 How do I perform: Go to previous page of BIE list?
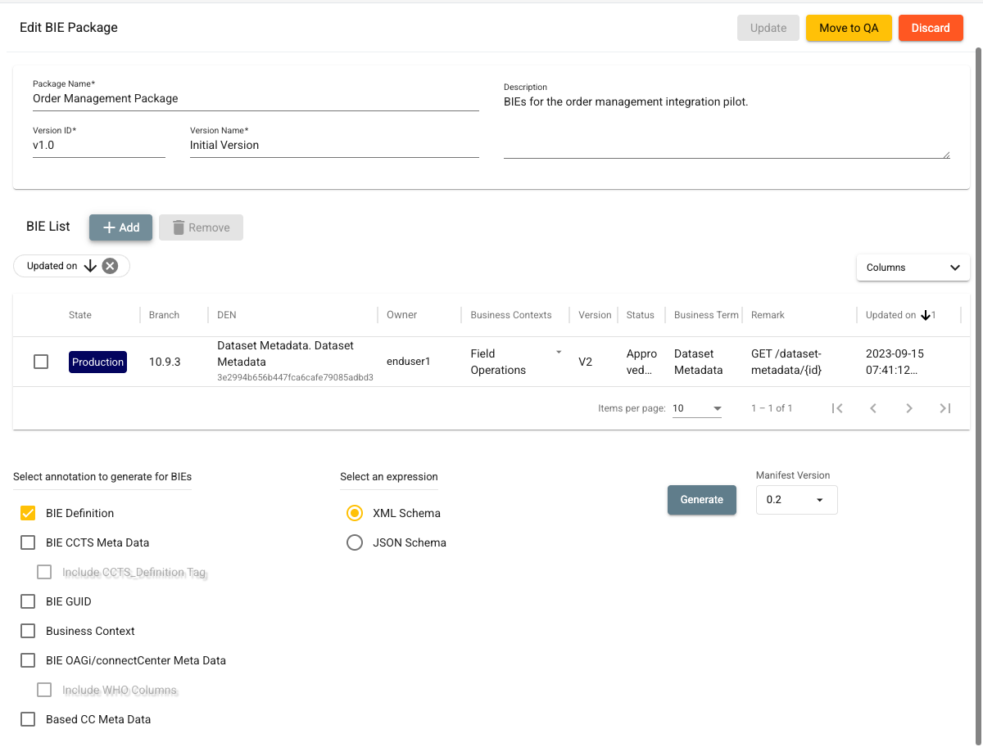[x=873, y=408]
